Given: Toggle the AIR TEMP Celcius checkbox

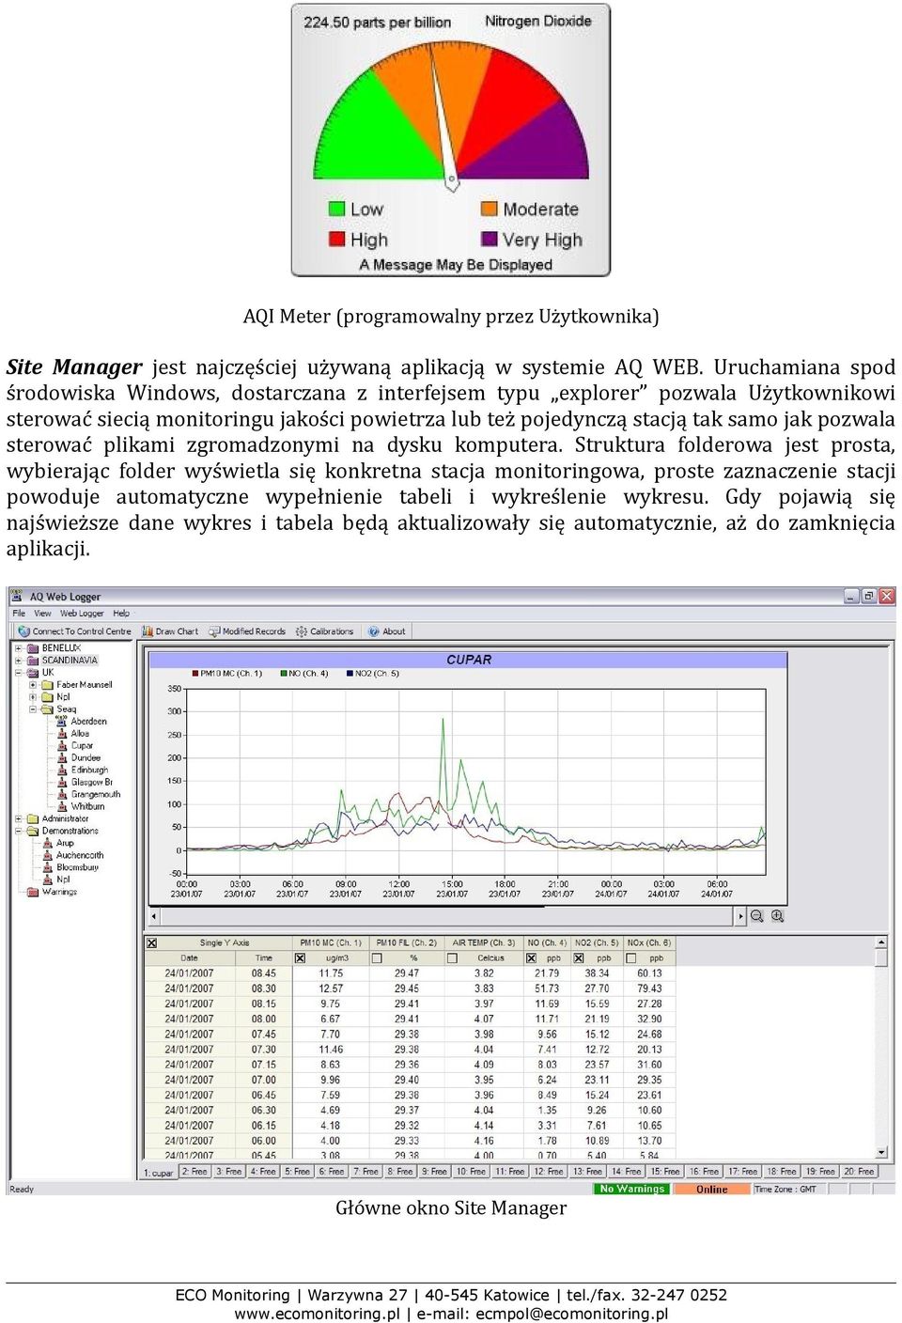Looking at the screenshot, I should tap(452, 958).
